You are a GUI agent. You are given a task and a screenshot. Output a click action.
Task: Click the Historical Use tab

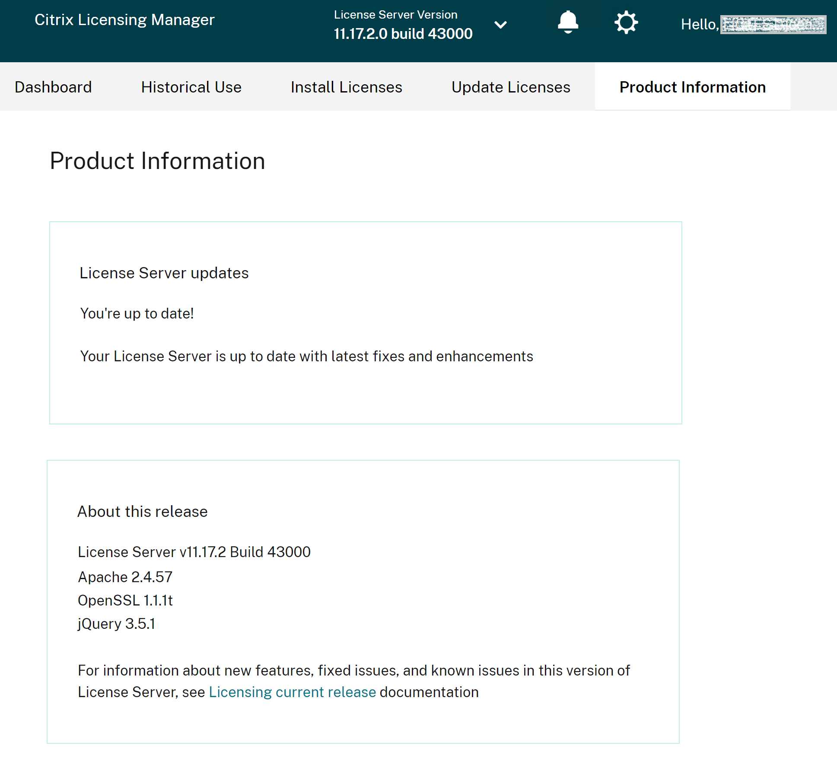pyautogui.click(x=191, y=87)
